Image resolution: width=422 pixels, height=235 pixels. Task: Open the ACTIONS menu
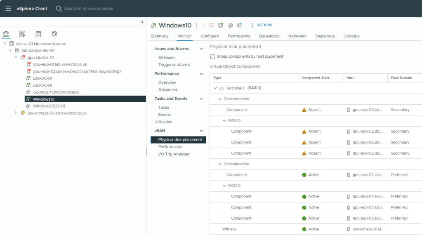pos(262,25)
